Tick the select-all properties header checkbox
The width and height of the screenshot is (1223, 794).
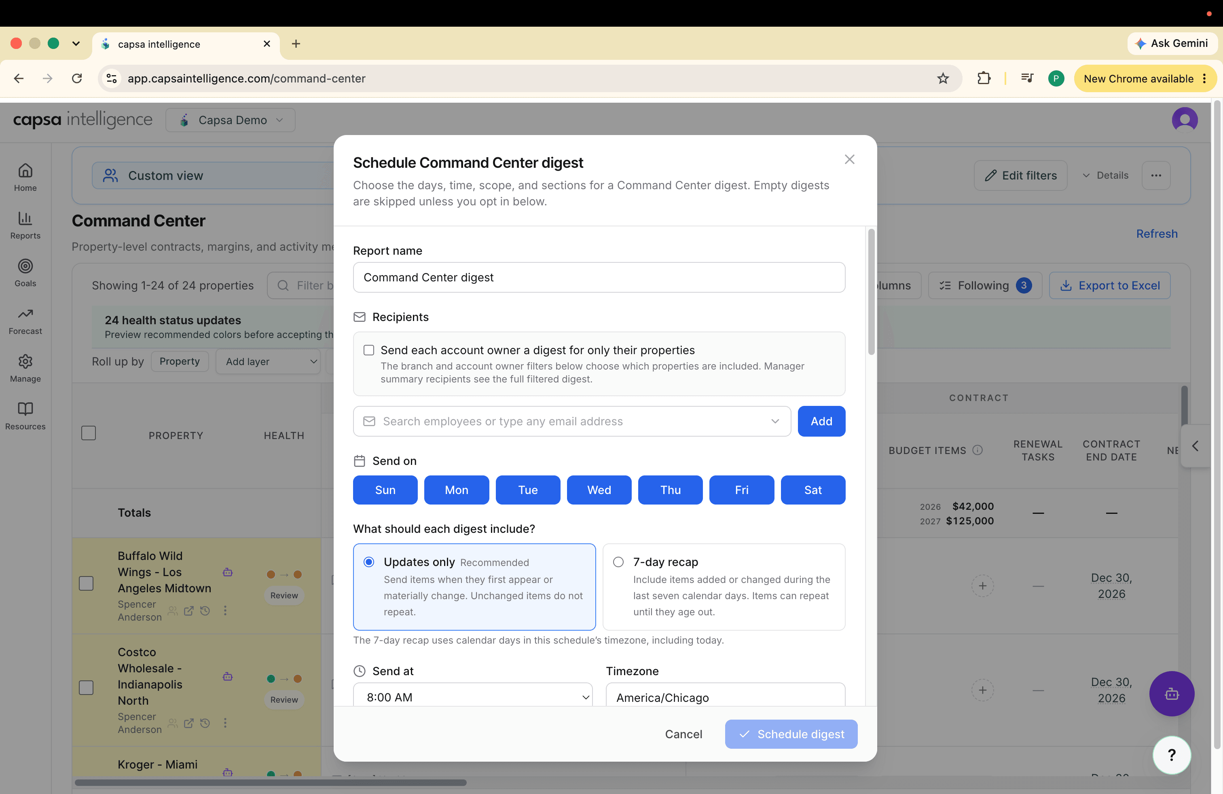point(89,433)
